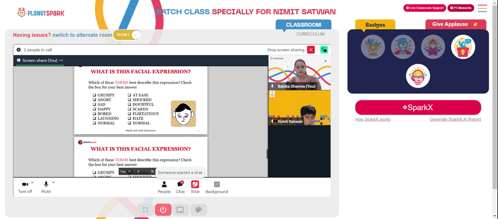Open call settings gear icon

pos(19,50)
